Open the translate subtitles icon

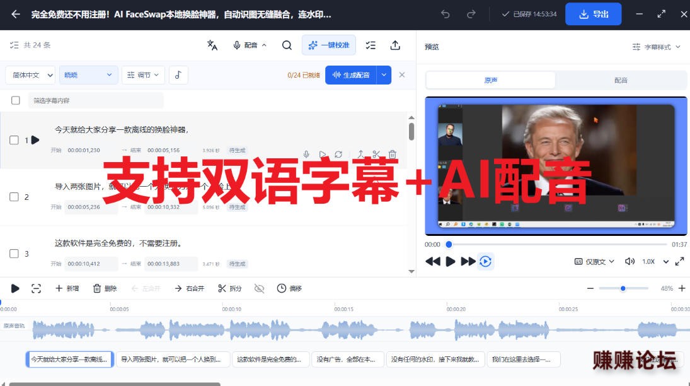pos(212,45)
